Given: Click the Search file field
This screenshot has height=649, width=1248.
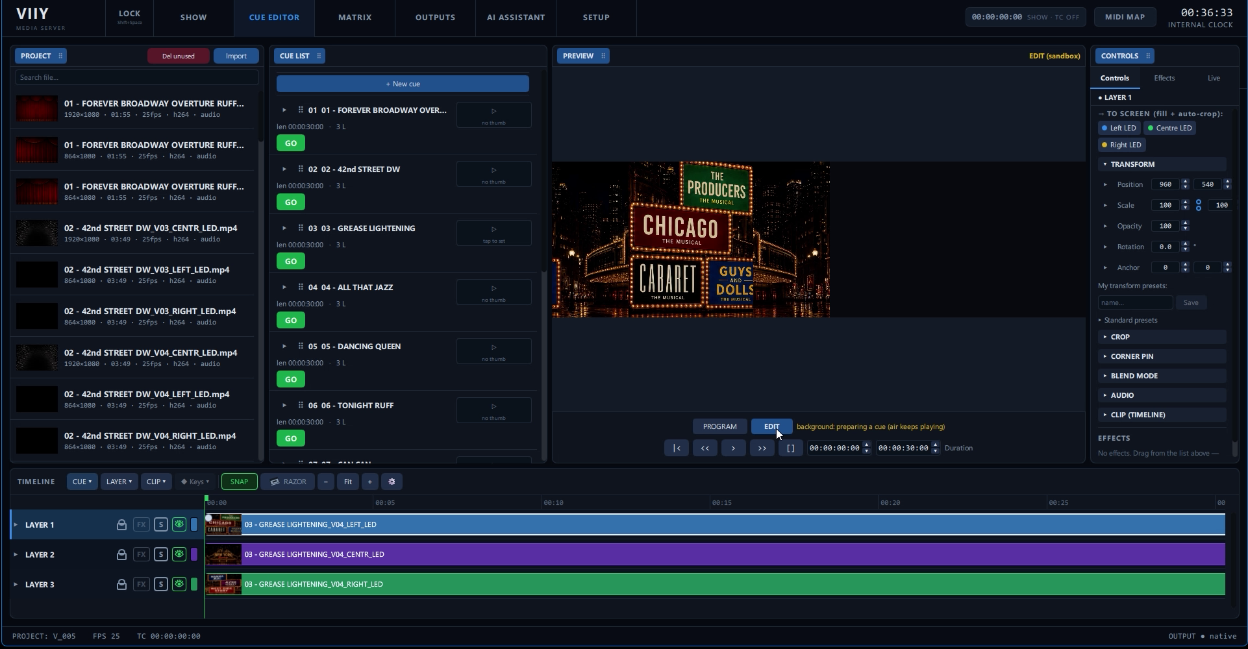Looking at the screenshot, I should [136, 77].
